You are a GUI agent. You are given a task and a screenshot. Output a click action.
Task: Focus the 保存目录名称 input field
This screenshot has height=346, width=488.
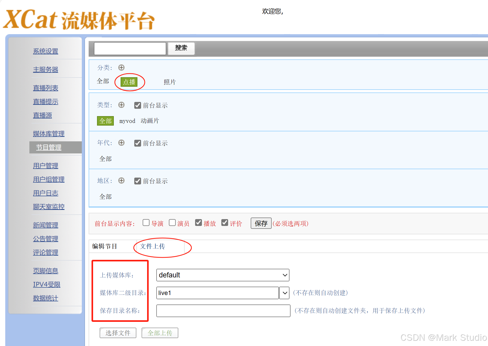[x=223, y=311]
